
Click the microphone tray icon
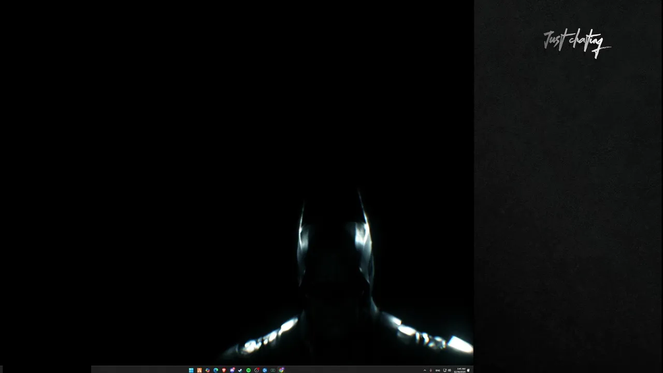[x=431, y=370]
